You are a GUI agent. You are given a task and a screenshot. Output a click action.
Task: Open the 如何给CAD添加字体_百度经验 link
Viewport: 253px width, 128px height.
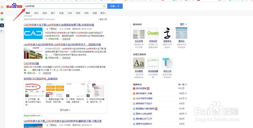41,79
